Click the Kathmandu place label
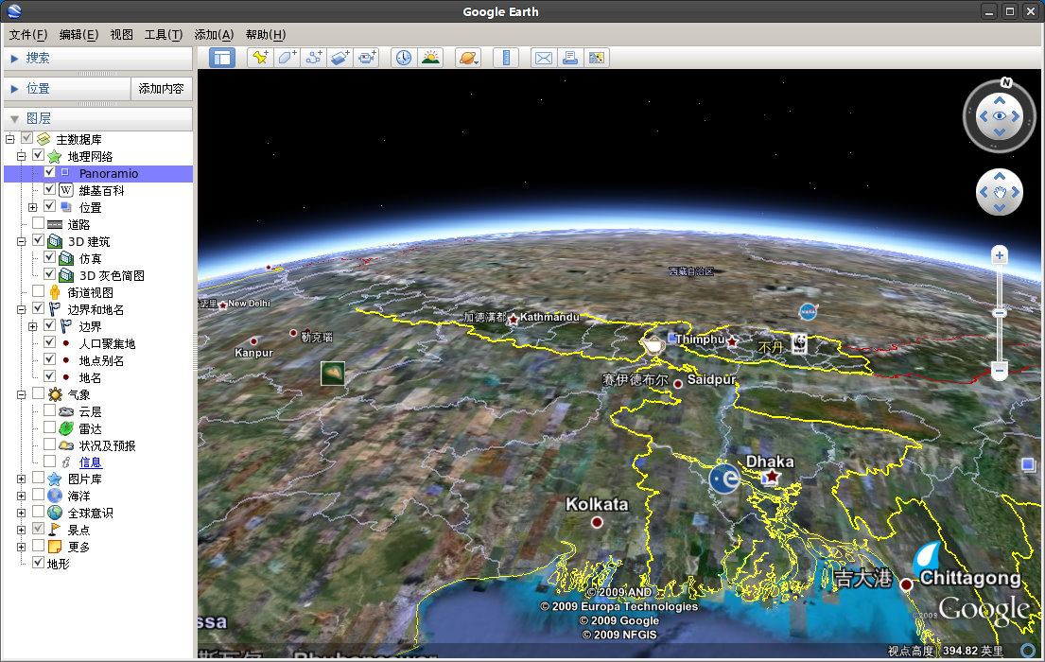Viewport: 1045px width, 662px height. point(549,318)
